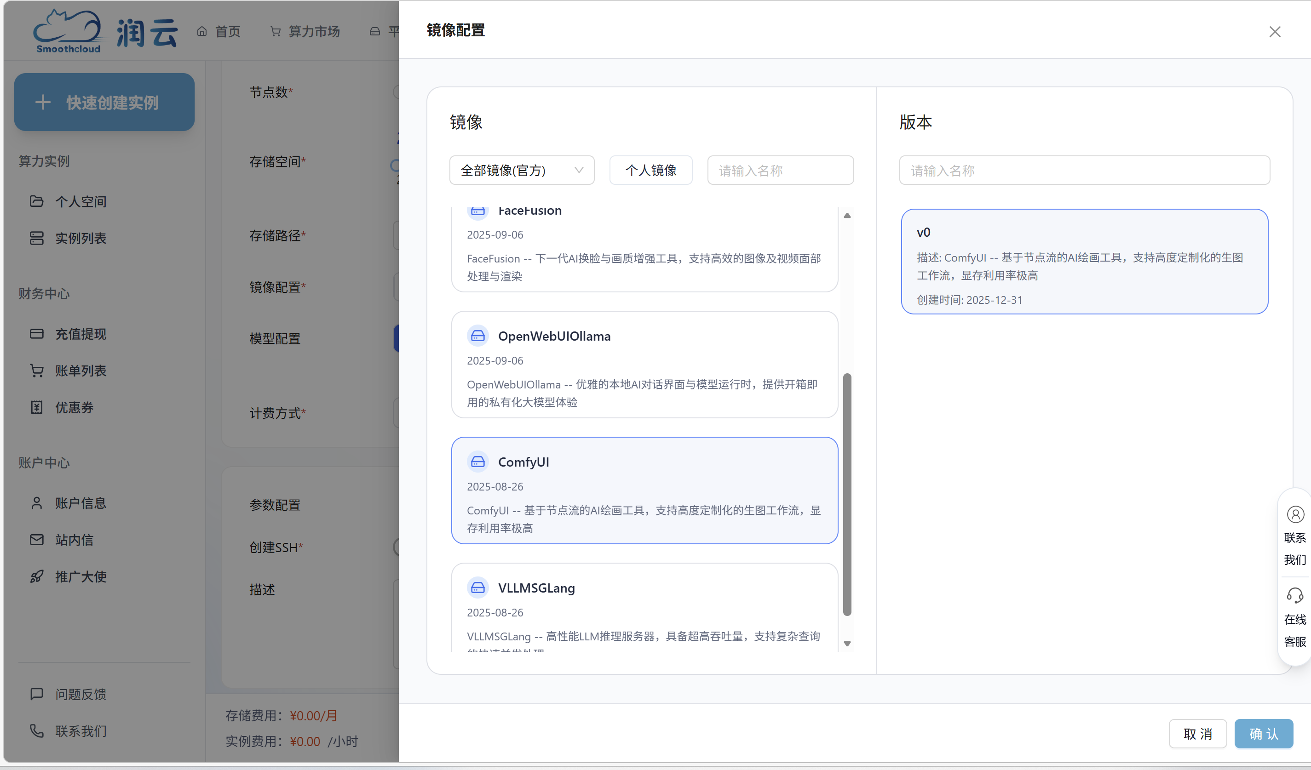The width and height of the screenshot is (1311, 770).
Task: Open 个人空间 folder icon in sidebar
Action: click(x=36, y=201)
